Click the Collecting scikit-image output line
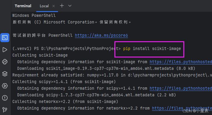212x115 pixels. [40, 55]
